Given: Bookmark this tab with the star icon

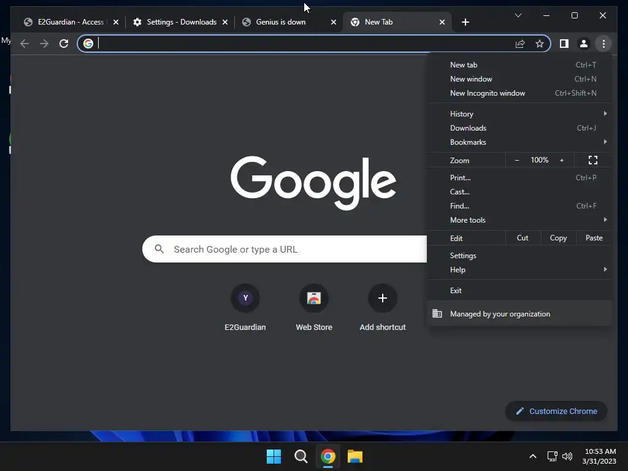Looking at the screenshot, I should click(540, 44).
